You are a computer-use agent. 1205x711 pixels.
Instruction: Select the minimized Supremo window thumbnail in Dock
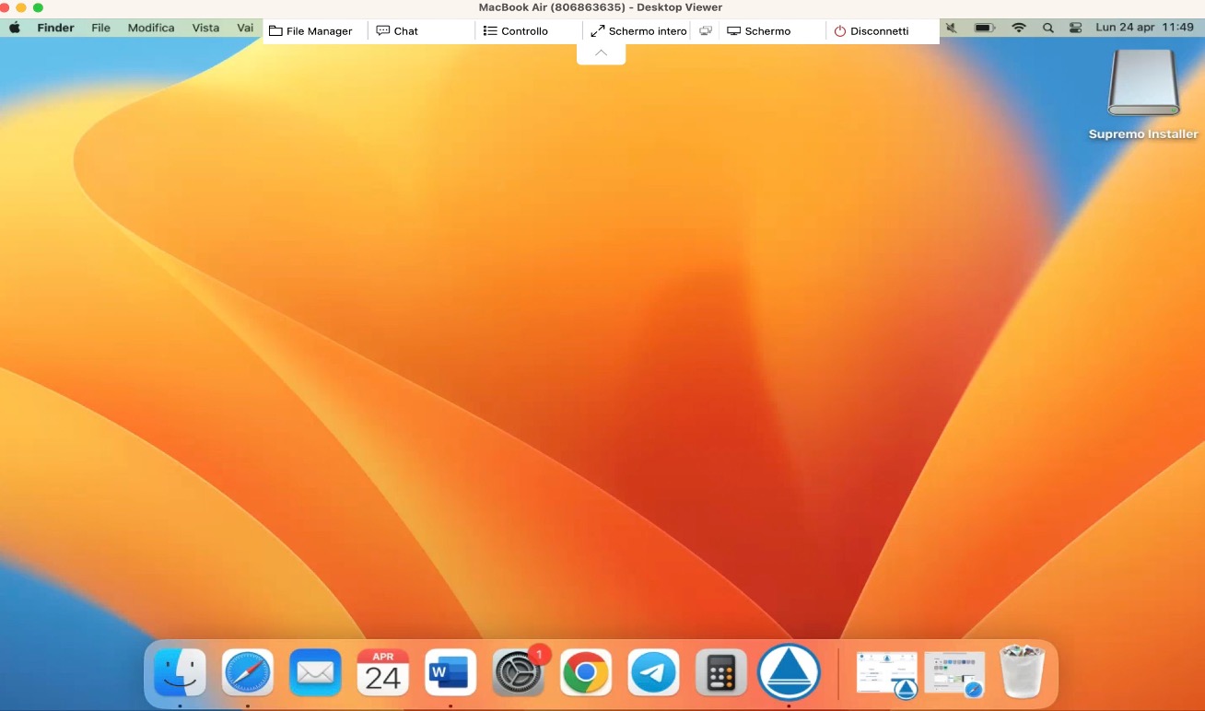[x=886, y=674]
